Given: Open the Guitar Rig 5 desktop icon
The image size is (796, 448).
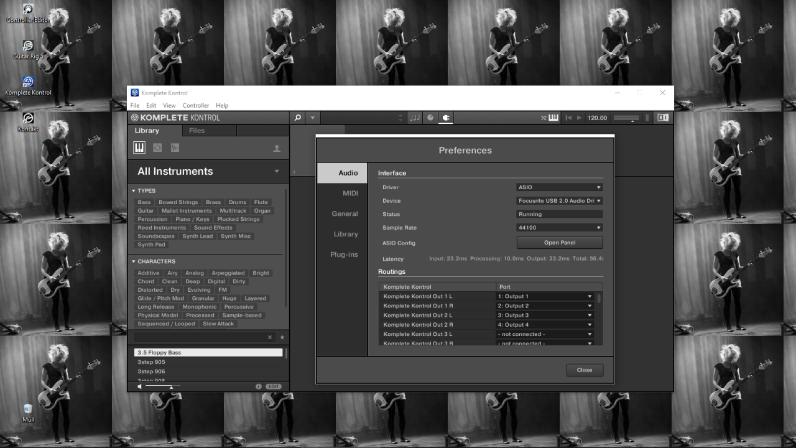Looking at the screenshot, I should (x=28, y=50).
